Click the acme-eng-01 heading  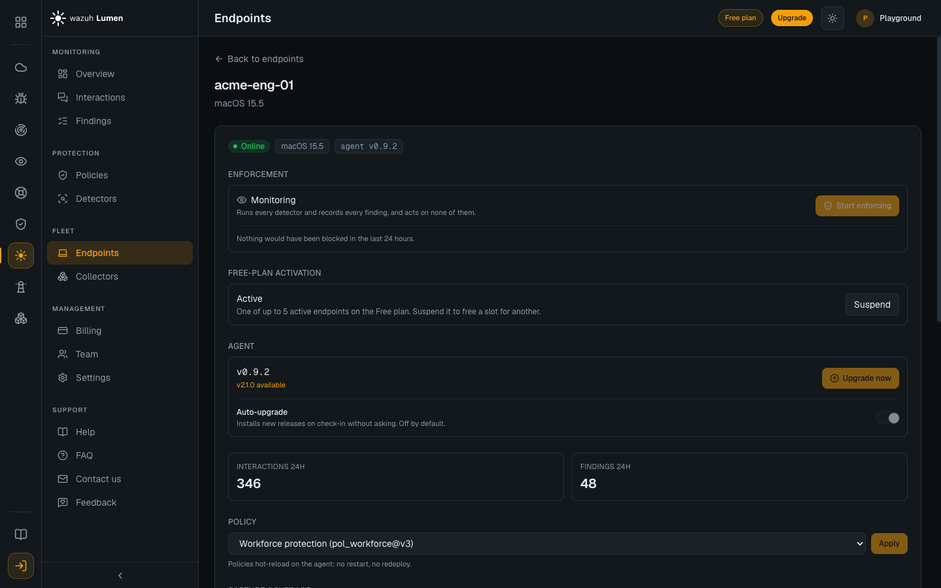254,85
